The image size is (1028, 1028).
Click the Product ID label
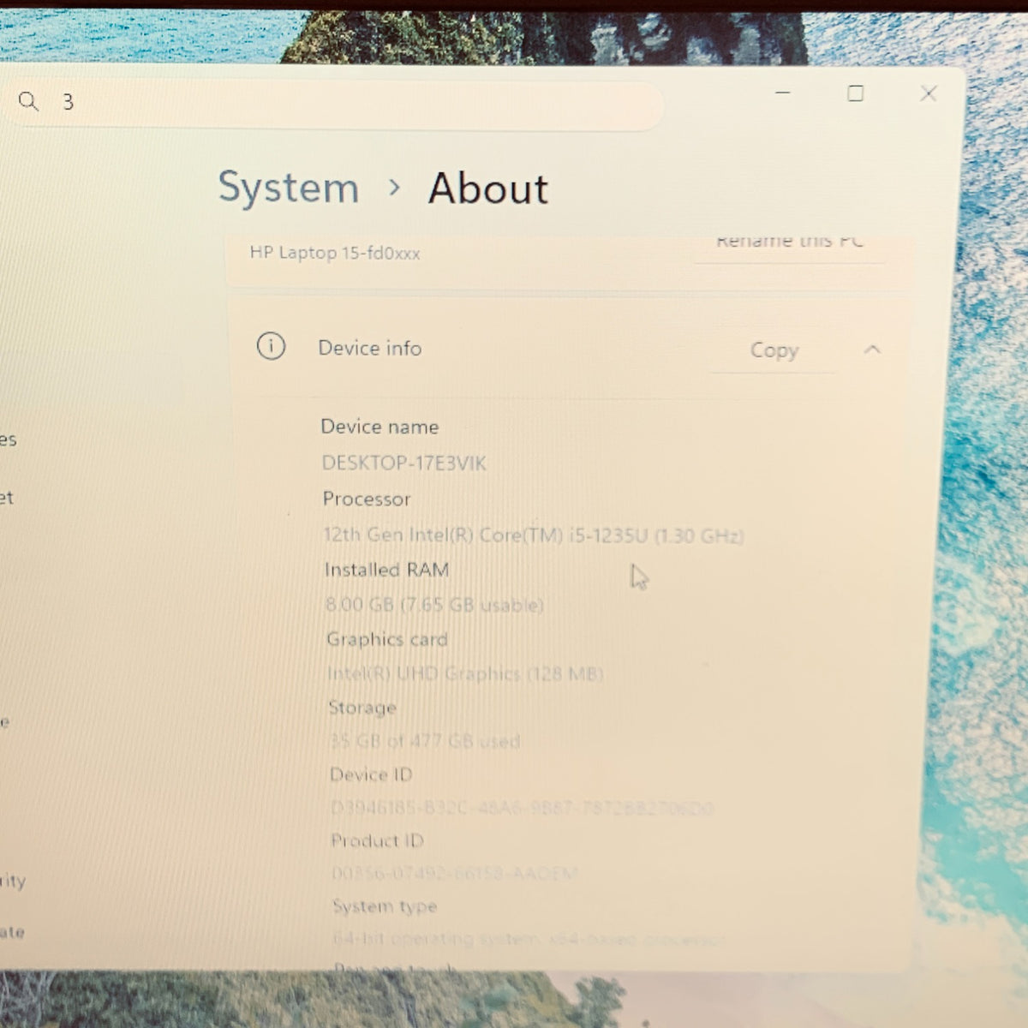377,840
